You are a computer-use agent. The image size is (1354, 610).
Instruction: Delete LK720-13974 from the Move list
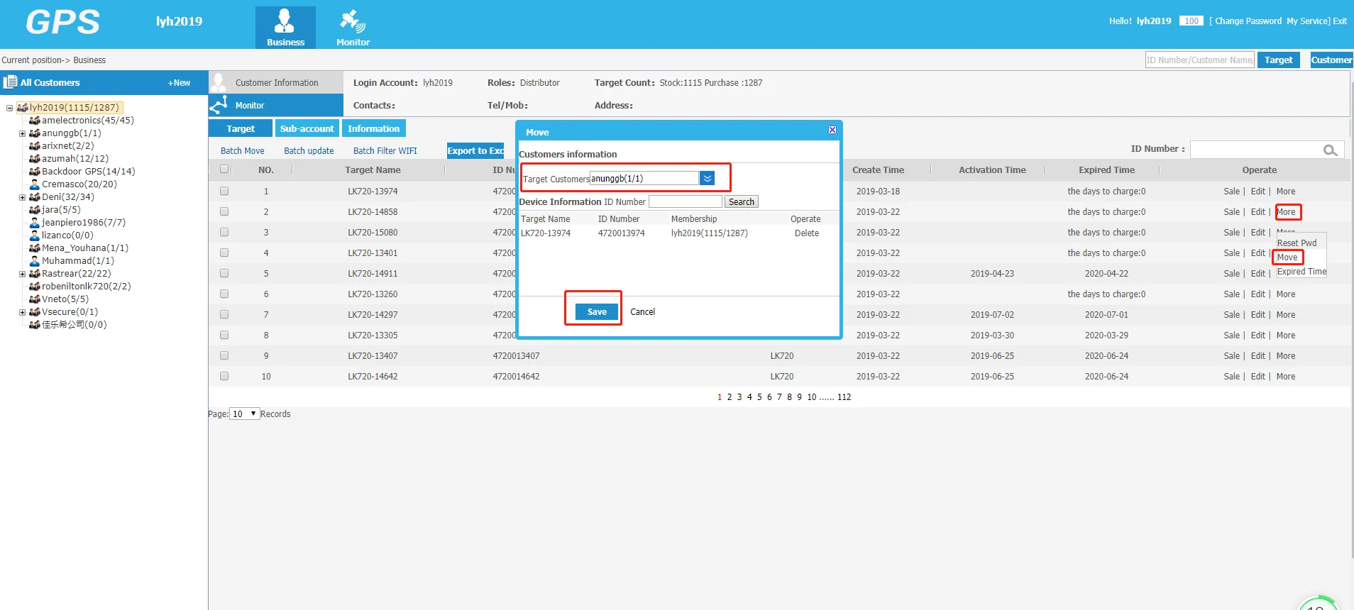pyautogui.click(x=806, y=233)
